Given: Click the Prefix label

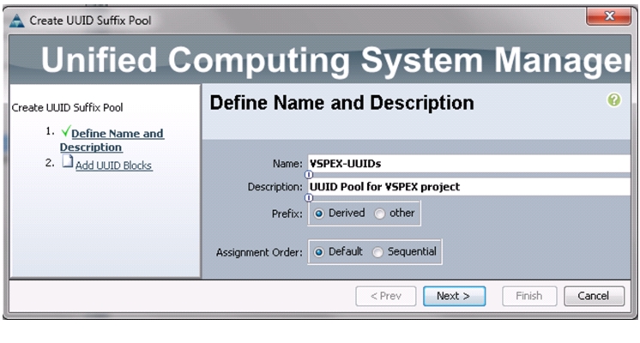Looking at the screenshot, I should [287, 214].
